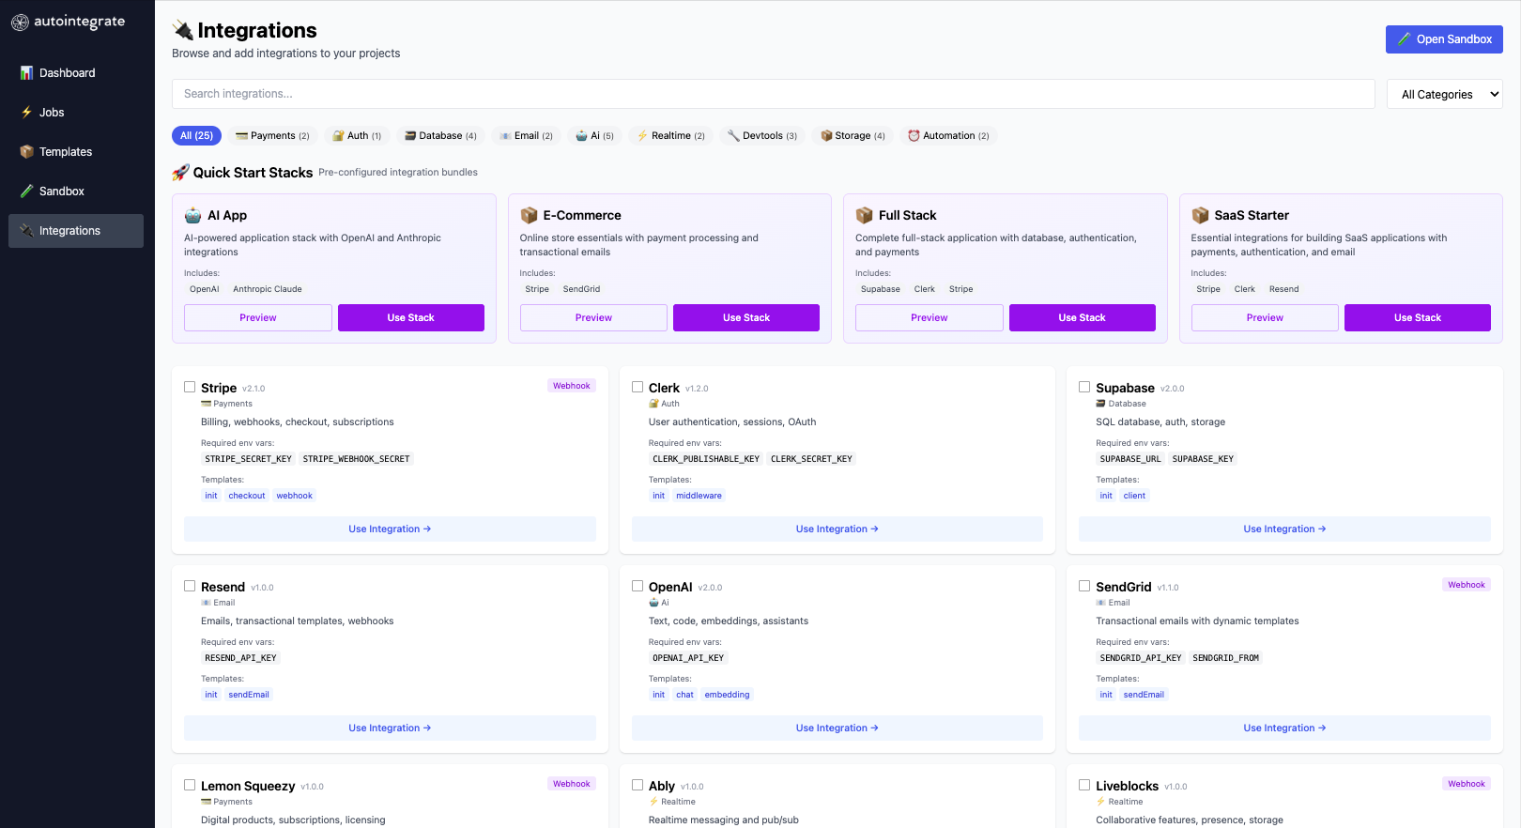Screen dimensions: 1521x828
Task: Click the database icon in Database filter
Action: (410, 136)
